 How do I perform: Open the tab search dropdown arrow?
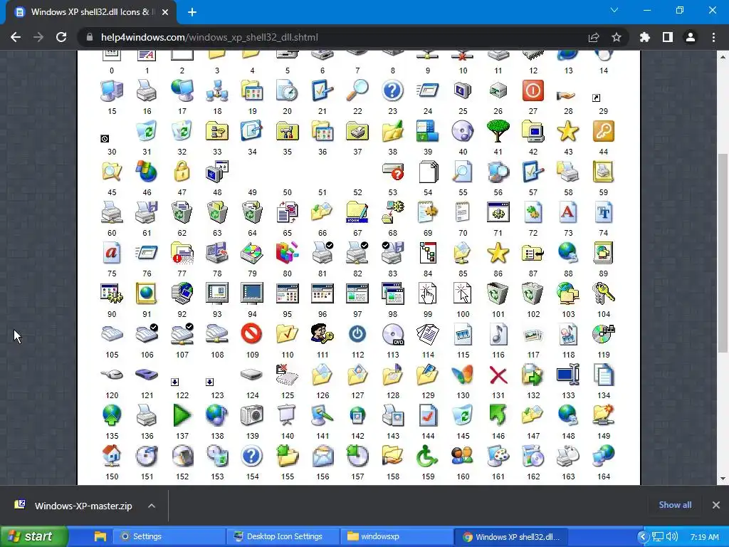tap(614, 10)
